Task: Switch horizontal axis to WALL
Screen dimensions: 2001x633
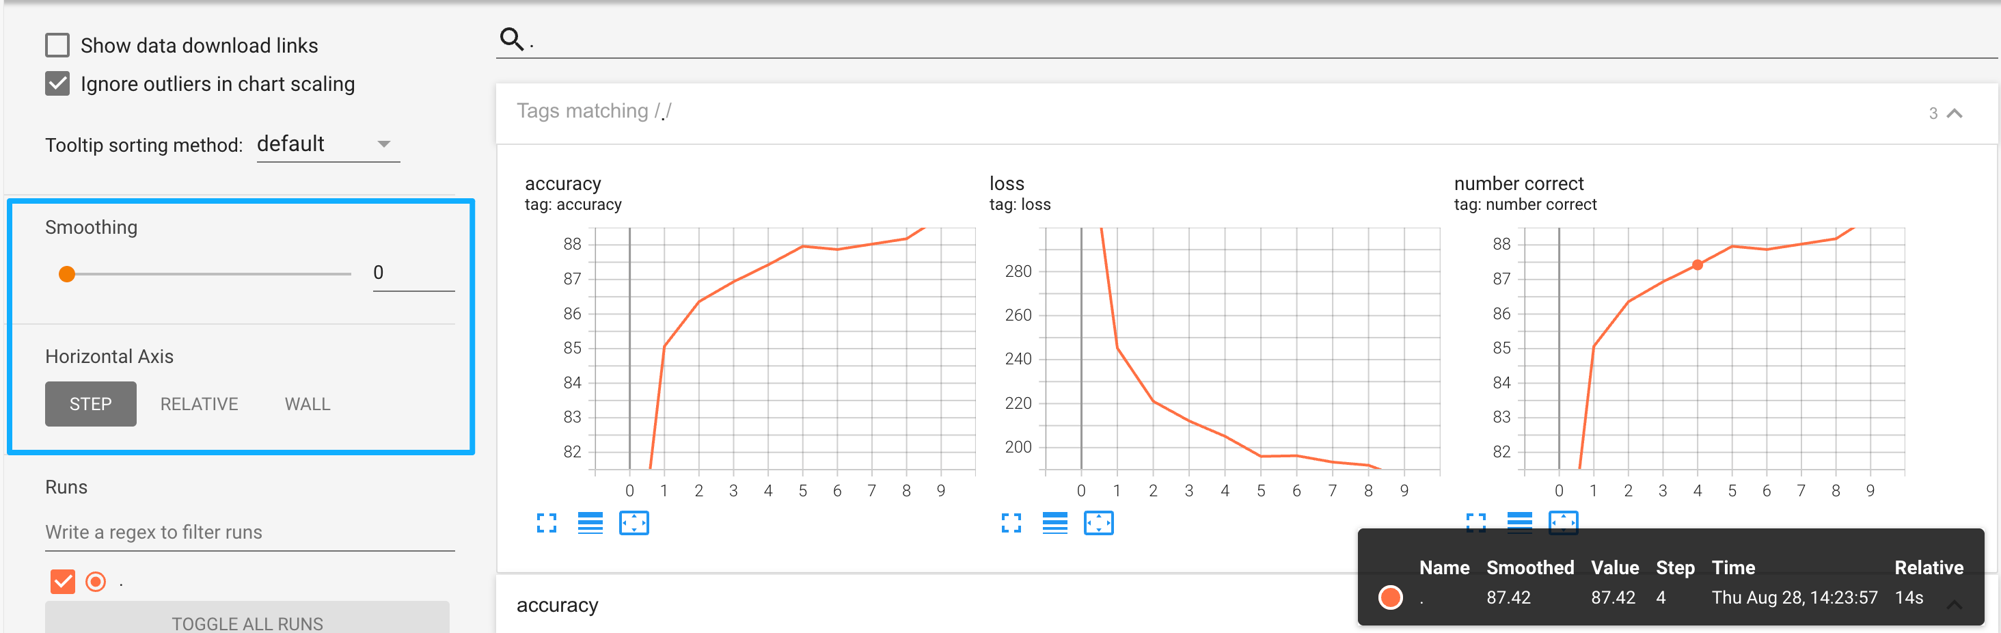Action: (x=308, y=404)
